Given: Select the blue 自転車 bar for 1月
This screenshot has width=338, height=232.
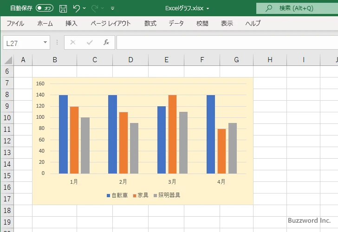Looking at the screenshot, I should (x=63, y=134).
